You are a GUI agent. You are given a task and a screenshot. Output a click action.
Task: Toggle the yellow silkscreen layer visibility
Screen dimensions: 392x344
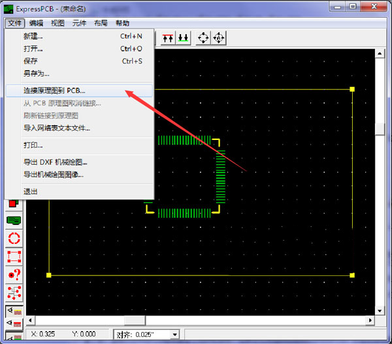pos(14,311)
